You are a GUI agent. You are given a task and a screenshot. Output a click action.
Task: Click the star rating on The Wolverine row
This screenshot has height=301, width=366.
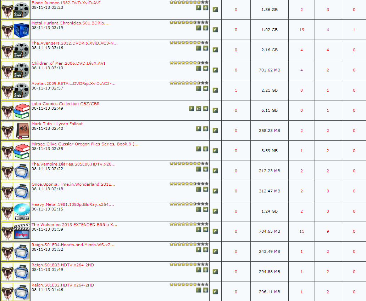(189, 224)
